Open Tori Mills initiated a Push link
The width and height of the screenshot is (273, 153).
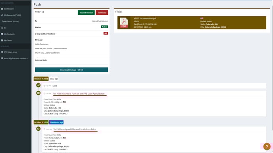[79, 94]
